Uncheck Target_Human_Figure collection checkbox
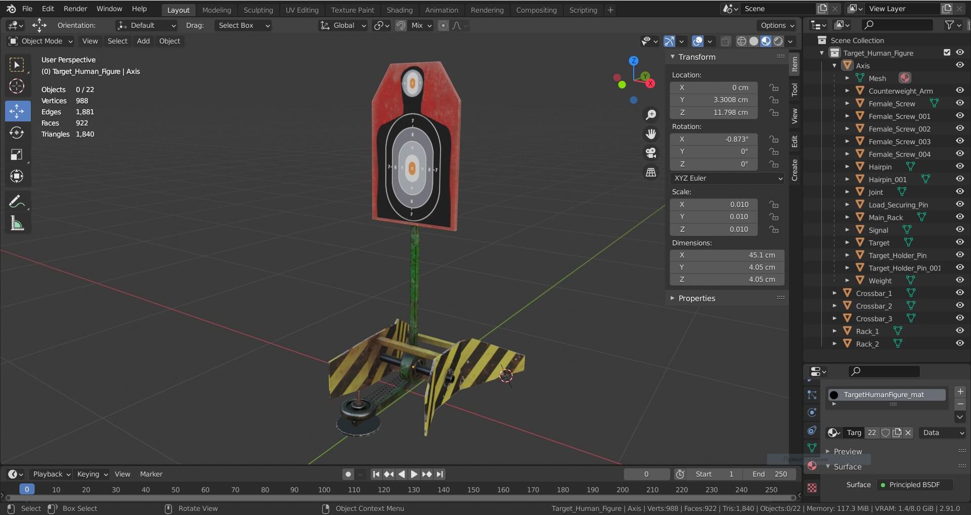The height and width of the screenshot is (515, 971). click(947, 53)
